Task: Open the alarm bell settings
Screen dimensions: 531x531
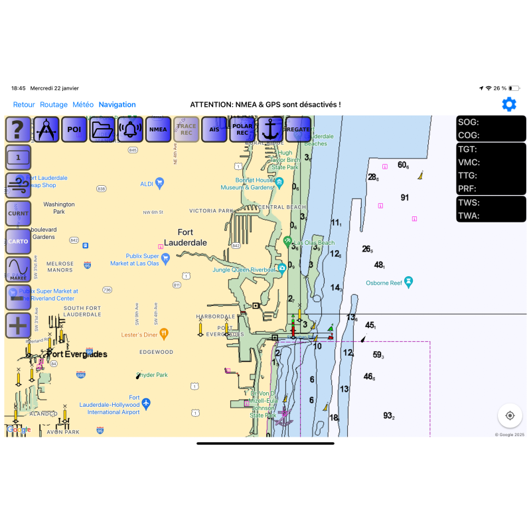Action: 130,129
